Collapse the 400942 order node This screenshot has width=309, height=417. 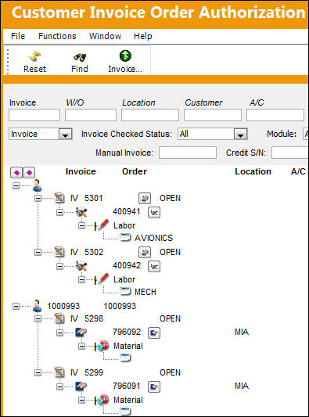click(x=59, y=266)
